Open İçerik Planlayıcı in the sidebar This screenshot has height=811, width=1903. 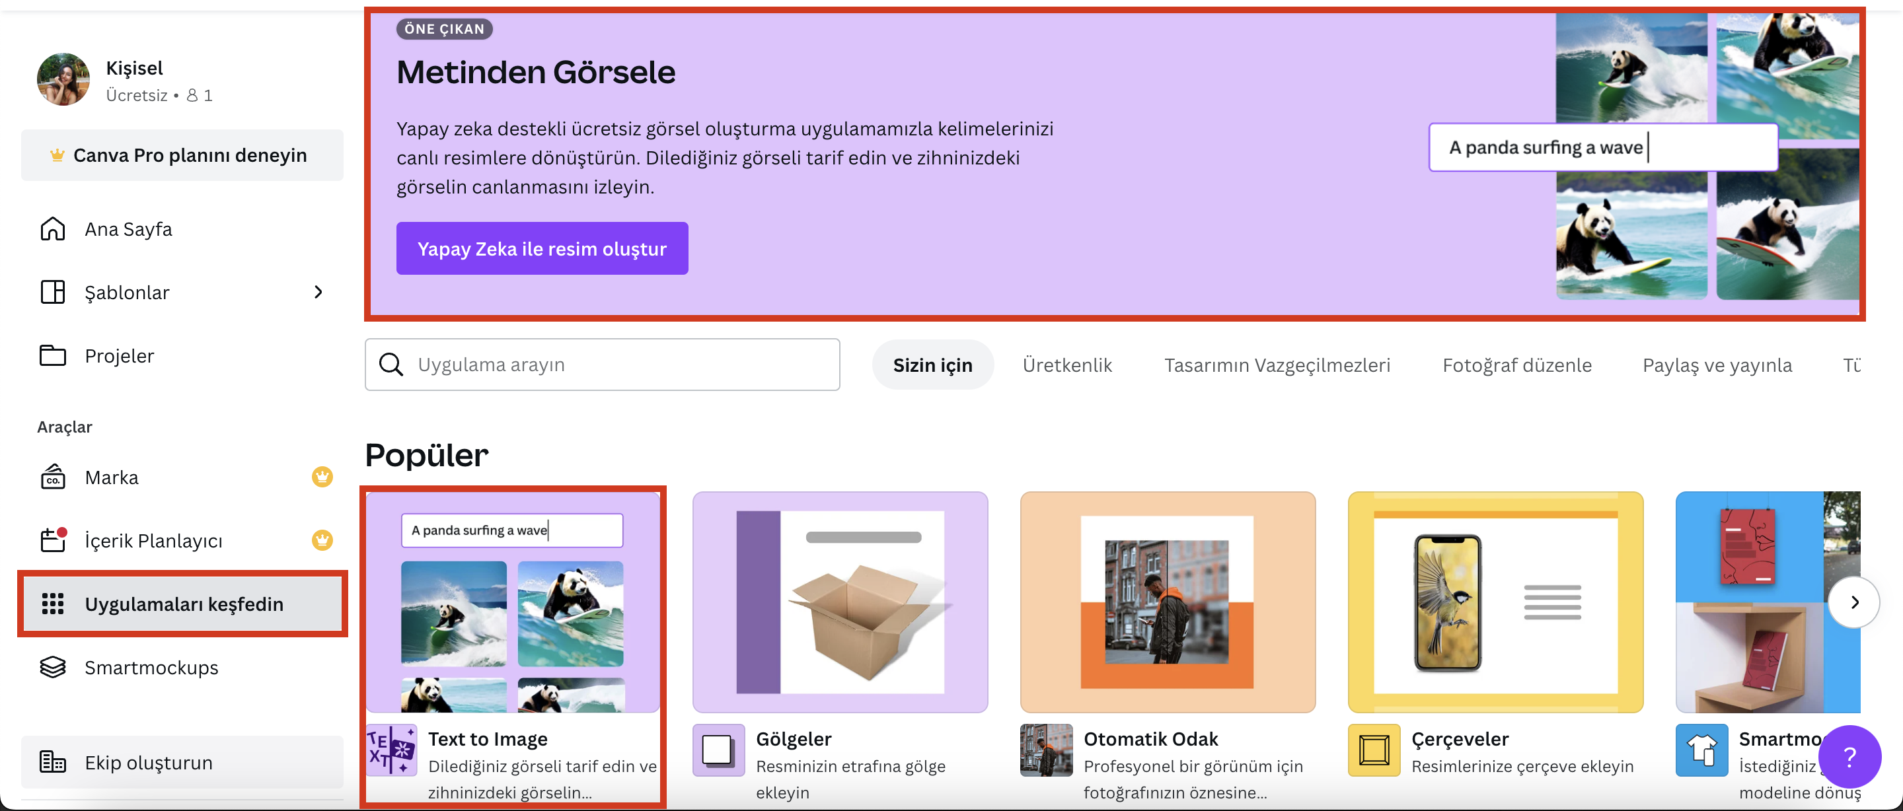[x=182, y=541]
